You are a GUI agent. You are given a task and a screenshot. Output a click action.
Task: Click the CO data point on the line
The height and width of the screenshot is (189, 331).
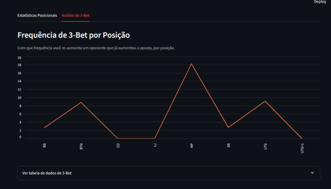[118, 138]
